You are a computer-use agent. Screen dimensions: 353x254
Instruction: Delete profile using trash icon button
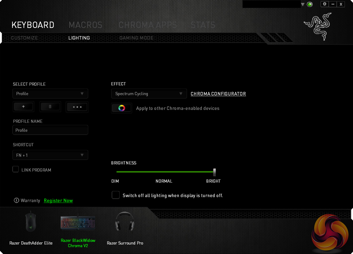coord(50,107)
